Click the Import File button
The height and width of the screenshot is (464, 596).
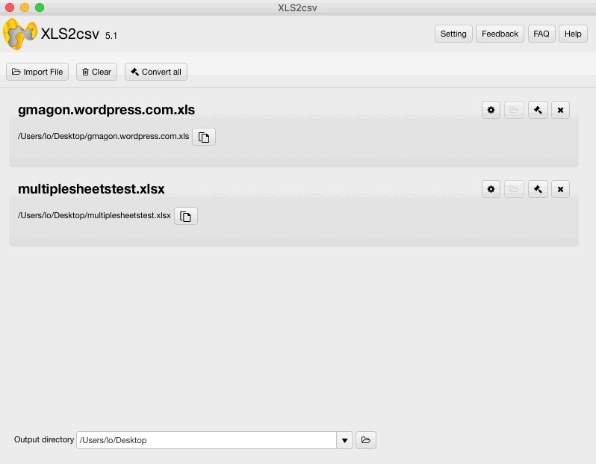click(37, 72)
